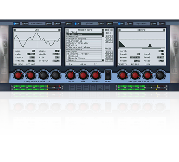This screenshot has height=162, width=179.
Task: Open the LFO mode value selector
Action: point(33,51)
